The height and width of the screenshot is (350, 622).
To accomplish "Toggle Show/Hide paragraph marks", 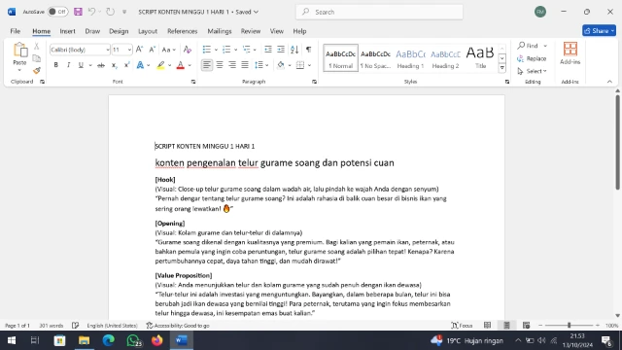I will (308, 50).
